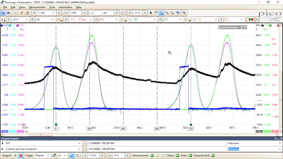Viewport: 283px width, 159px height.
Task: Increase zoom factor x11.52 arrow
Action: pyautogui.click(x=145, y=13)
